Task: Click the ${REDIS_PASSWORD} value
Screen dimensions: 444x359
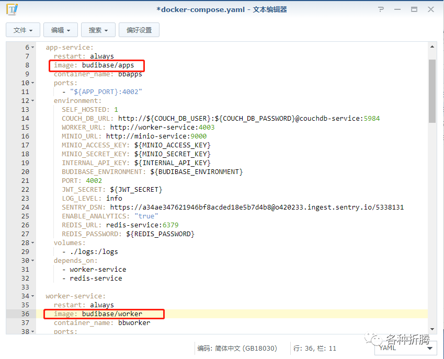Action: coord(160,234)
